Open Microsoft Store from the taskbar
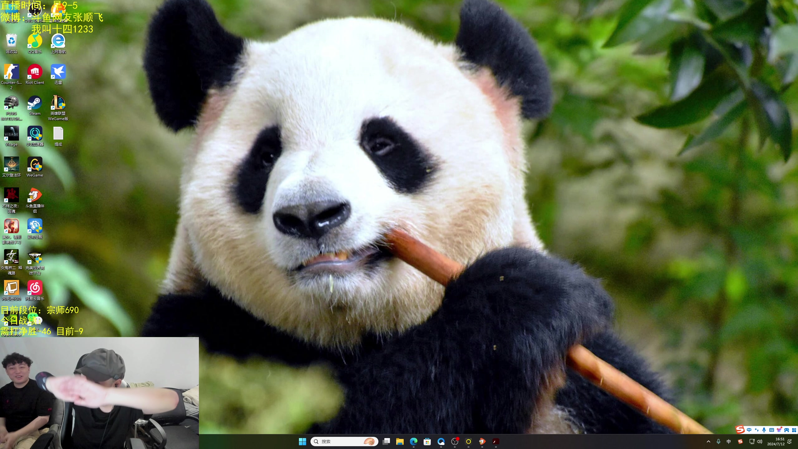798x449 pixels. tap(427, 442)
